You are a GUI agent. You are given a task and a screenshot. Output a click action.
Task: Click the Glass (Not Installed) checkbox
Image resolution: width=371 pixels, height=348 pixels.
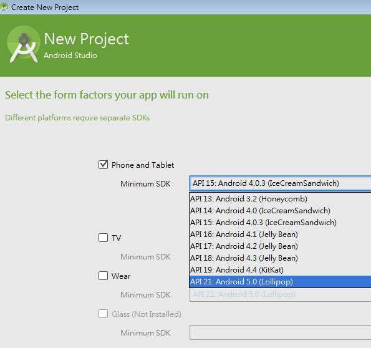[x=103, y=314]
